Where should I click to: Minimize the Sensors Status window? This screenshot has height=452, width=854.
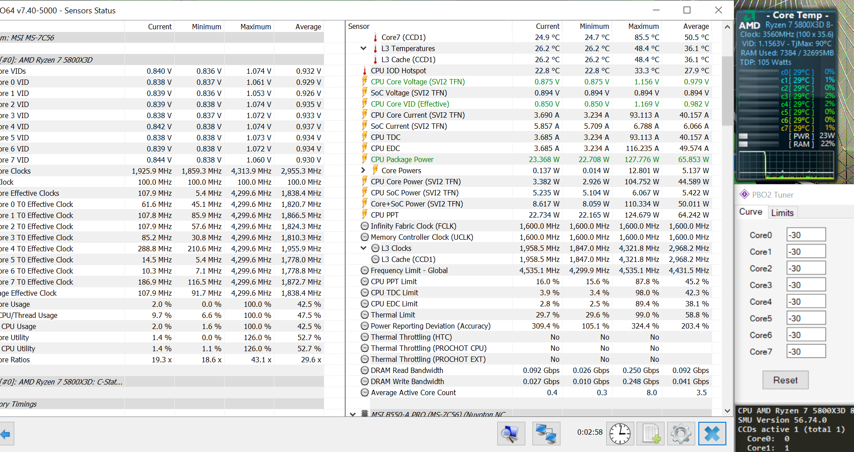656,10
